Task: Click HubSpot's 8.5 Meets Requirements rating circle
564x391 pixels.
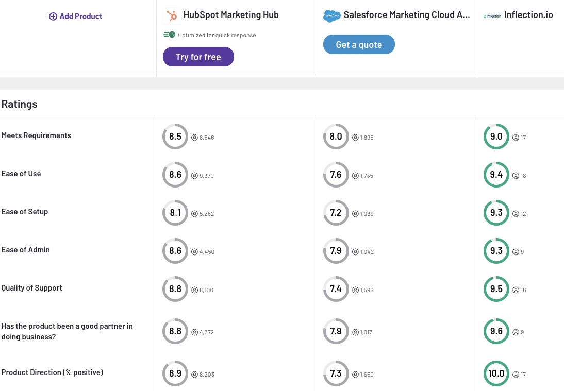Action: 175,137
